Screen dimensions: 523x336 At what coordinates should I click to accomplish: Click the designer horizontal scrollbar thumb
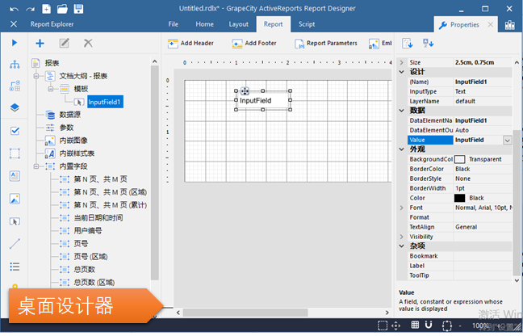[x=245, y=313]
